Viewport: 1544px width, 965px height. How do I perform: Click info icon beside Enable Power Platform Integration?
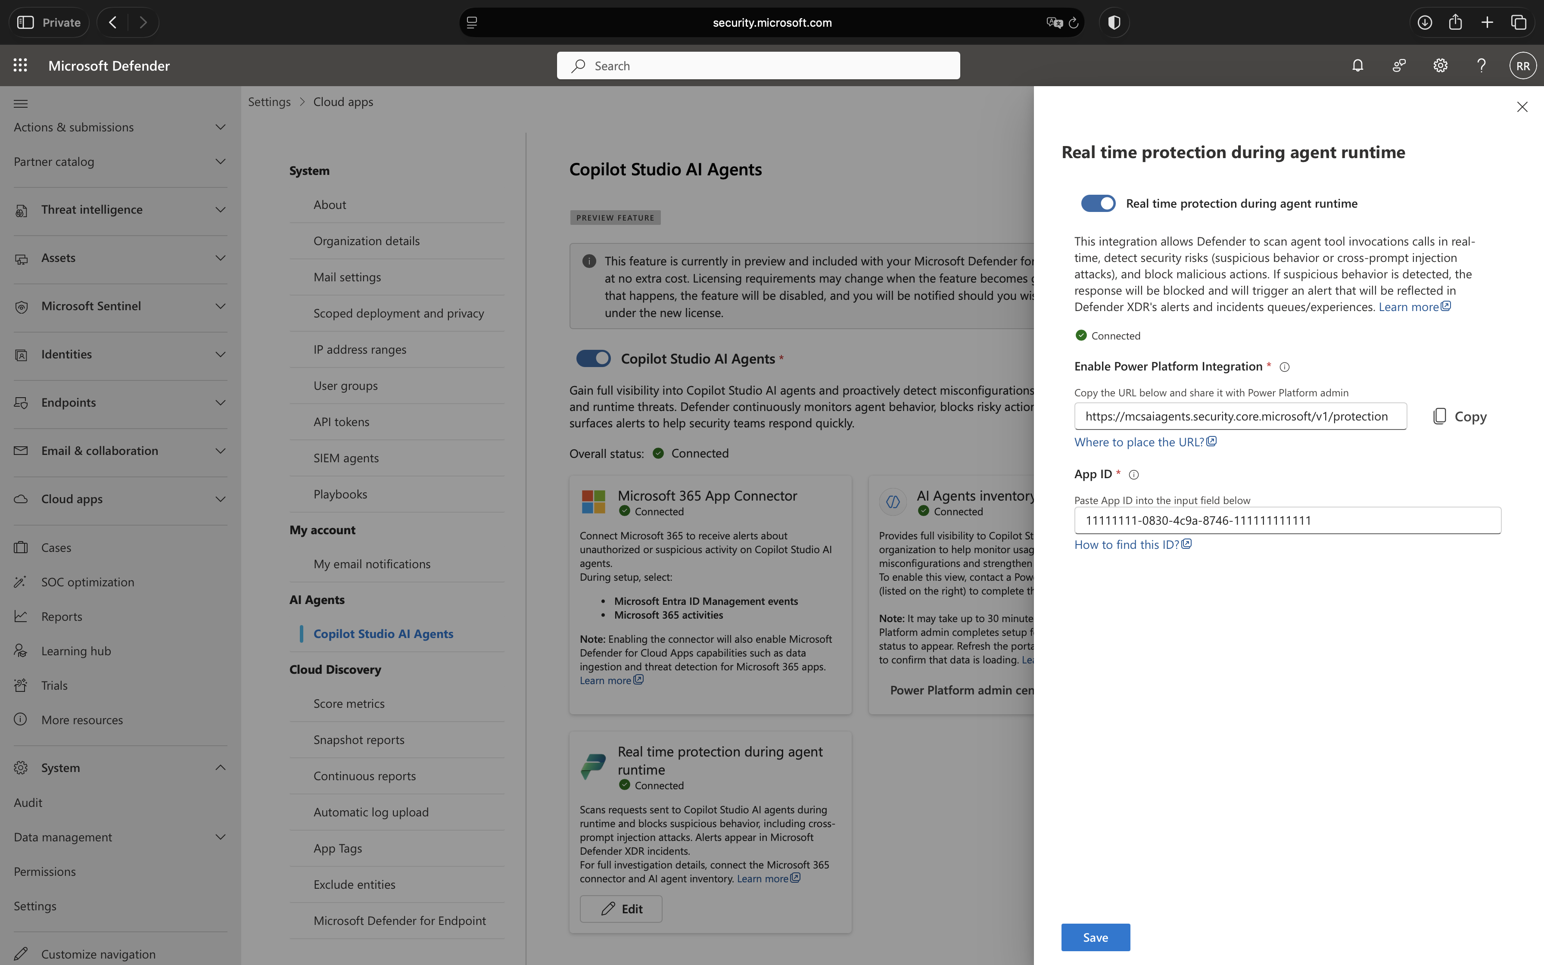pyautogui.click(x=1284, y=367)
